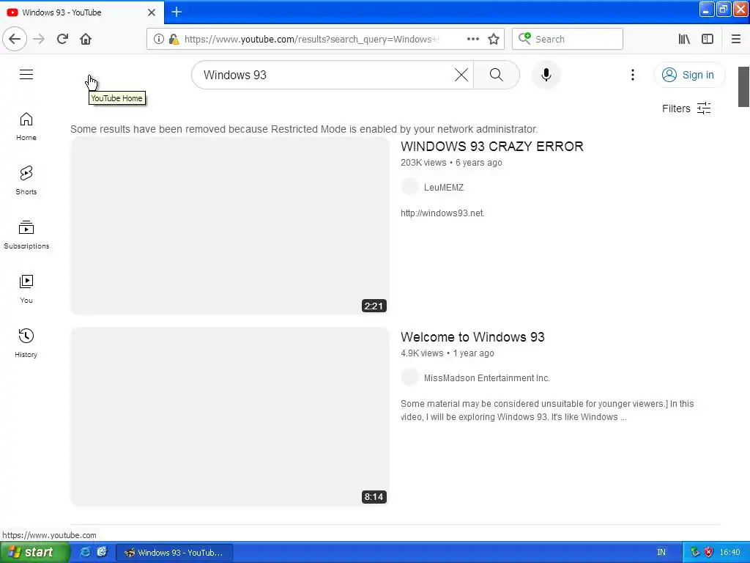This screenshot has width=750, height=563.
Task: Click the padlock warning icon in address bar
Action: 174,39
